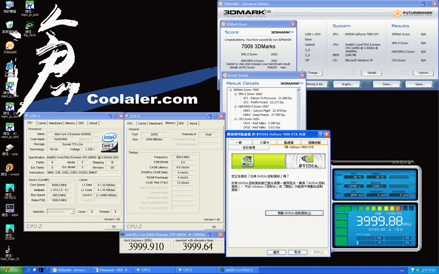Click the third quick launch icon in taskbar
Screen dimensions: 439x274
tap(41, 270)
